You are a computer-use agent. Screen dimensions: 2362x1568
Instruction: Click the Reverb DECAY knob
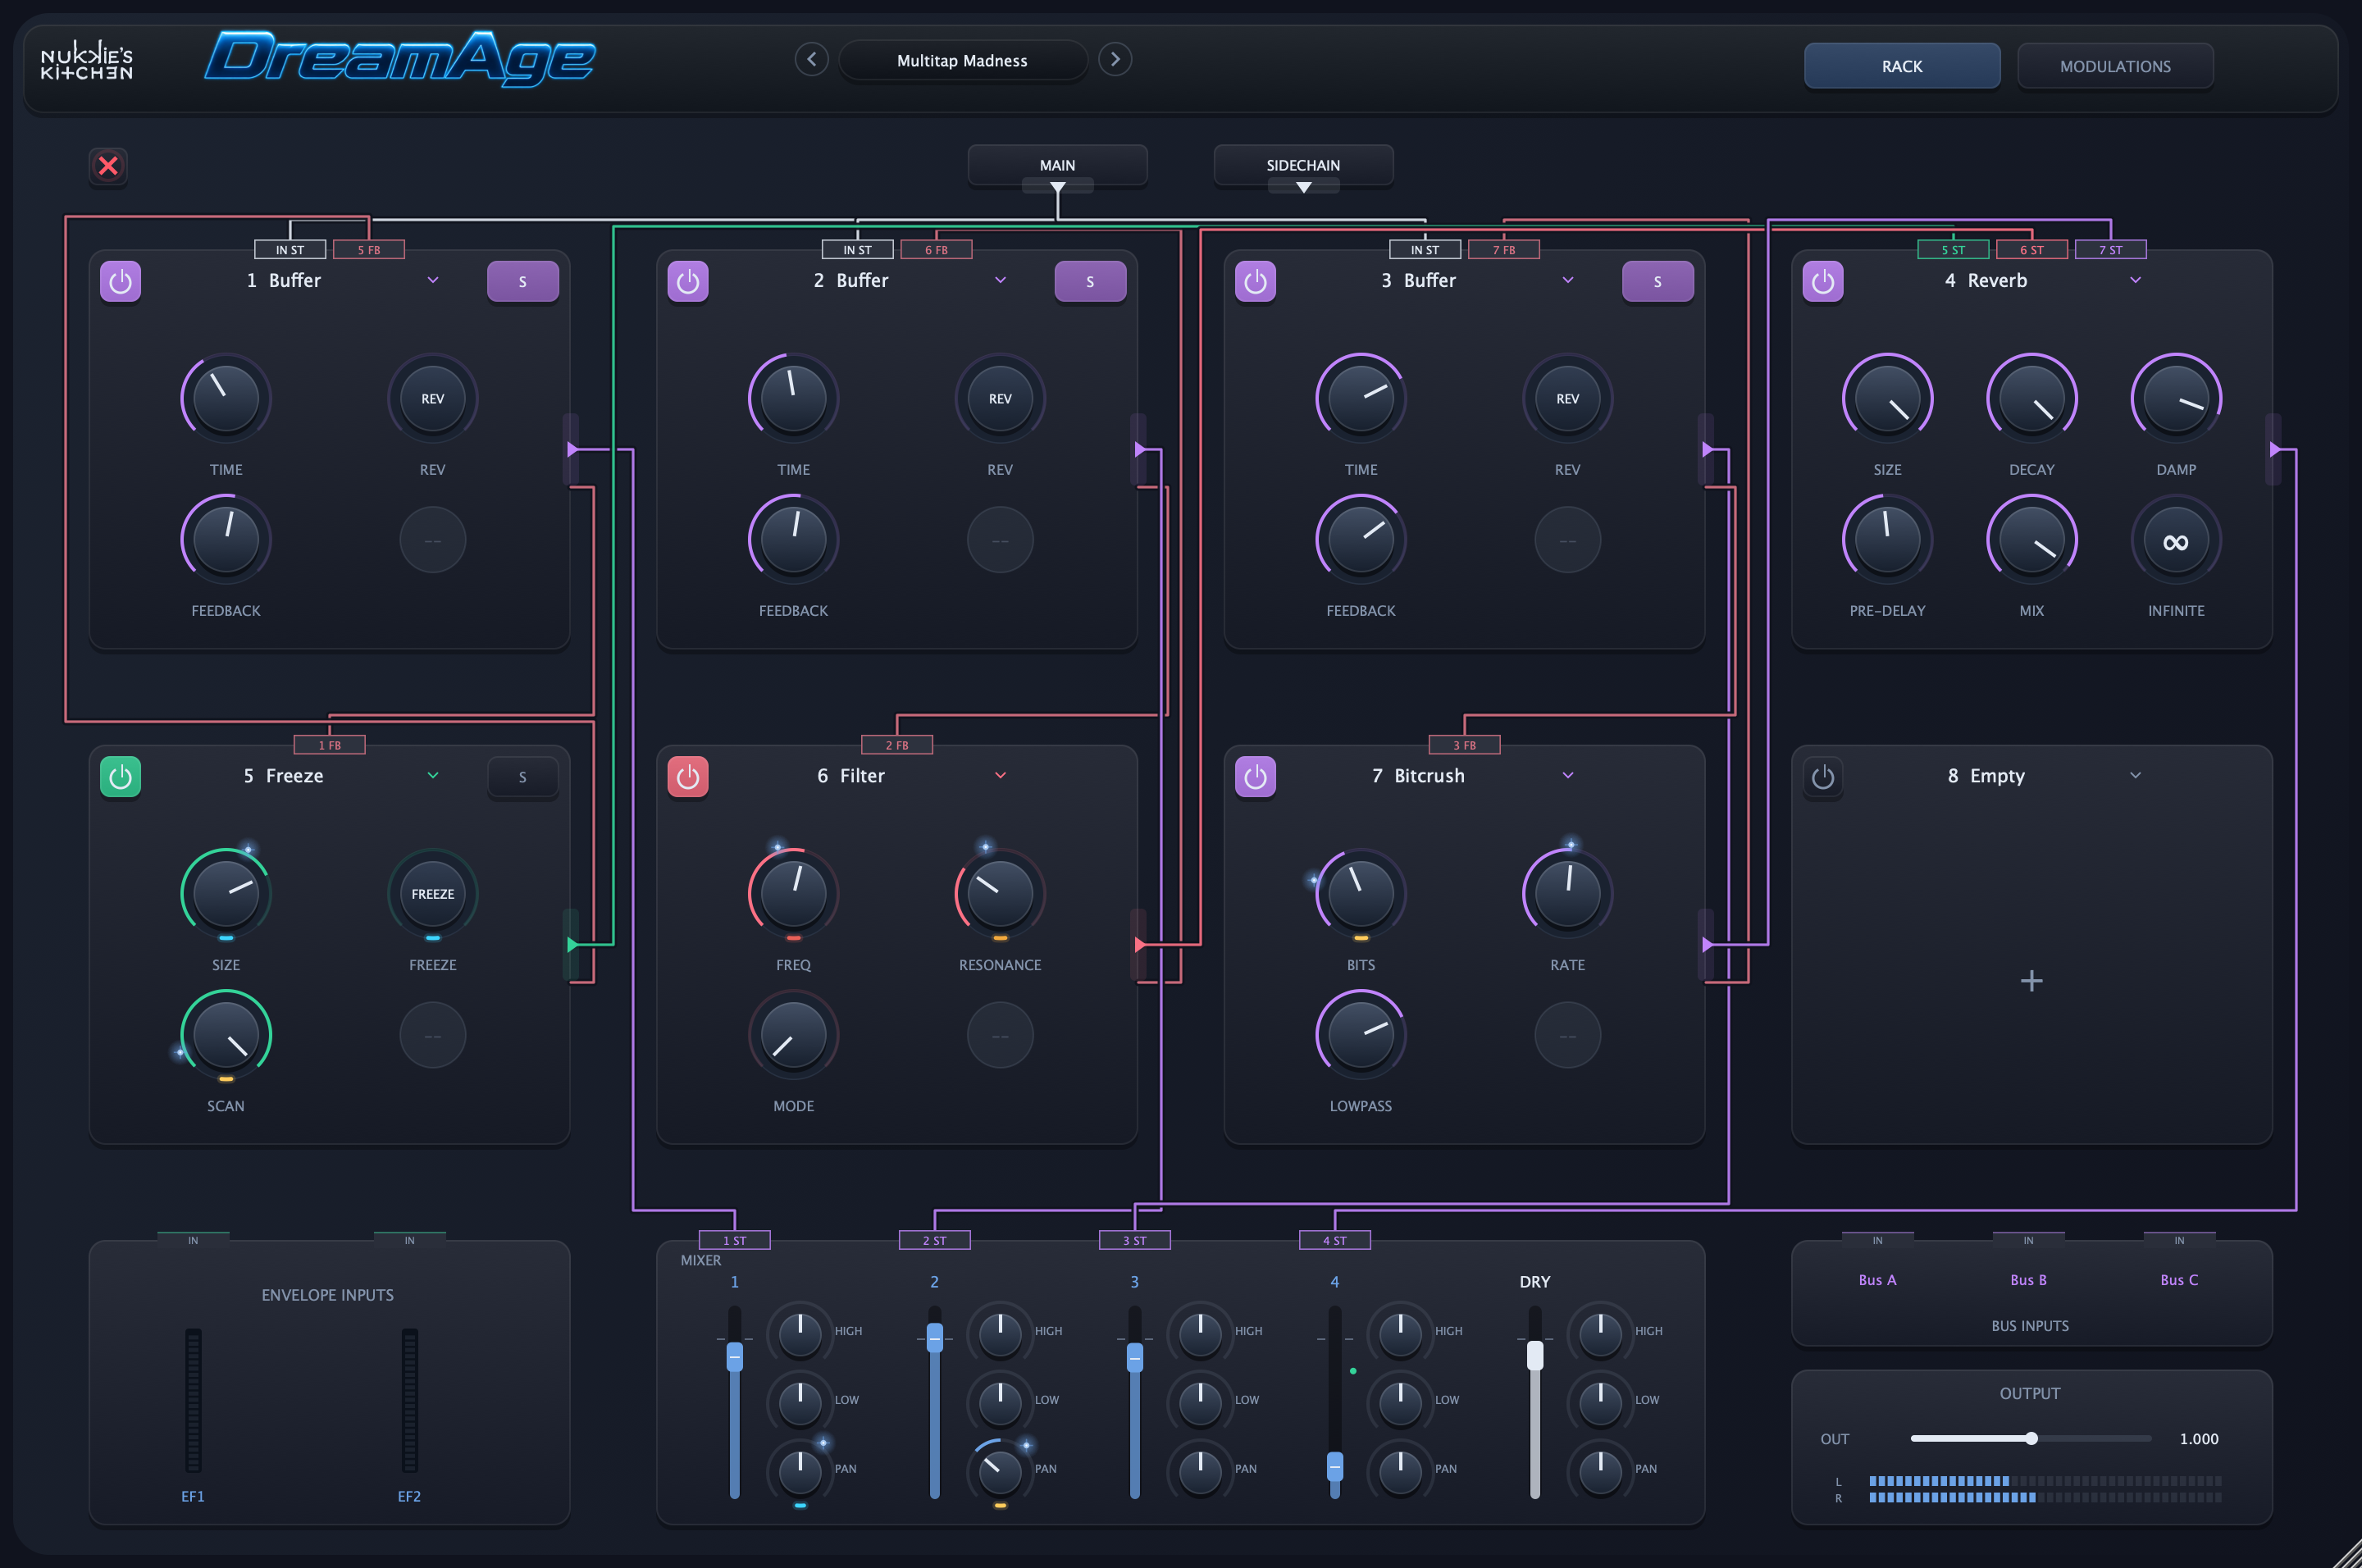[2031, 398]
